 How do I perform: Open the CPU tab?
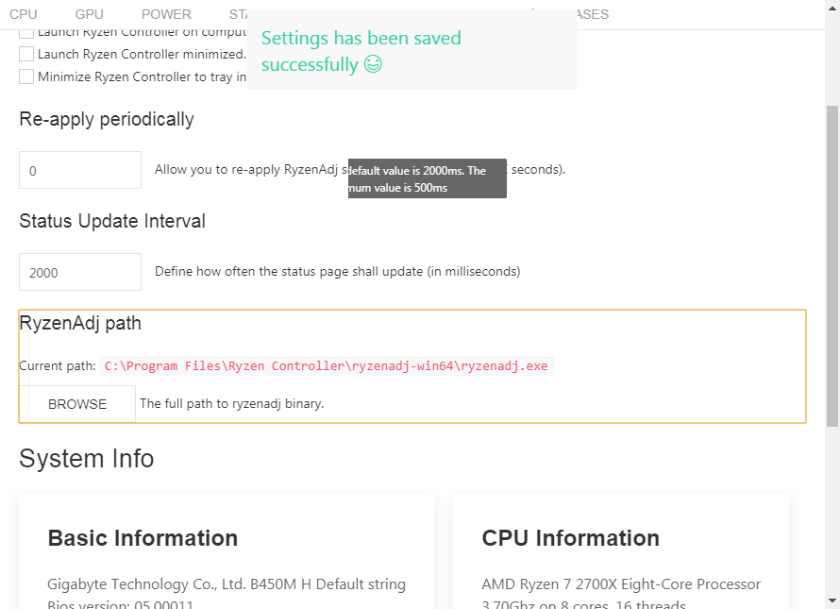(24, 14)
